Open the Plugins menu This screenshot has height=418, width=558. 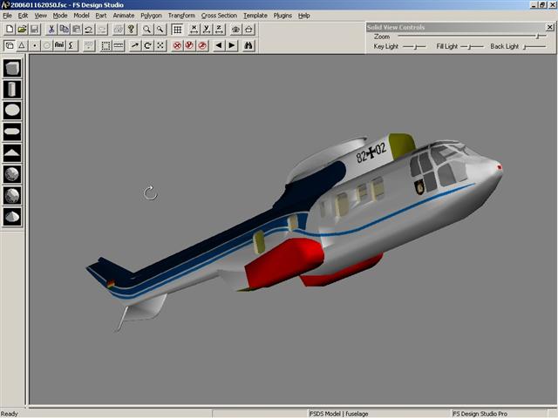tap(282, 16)
